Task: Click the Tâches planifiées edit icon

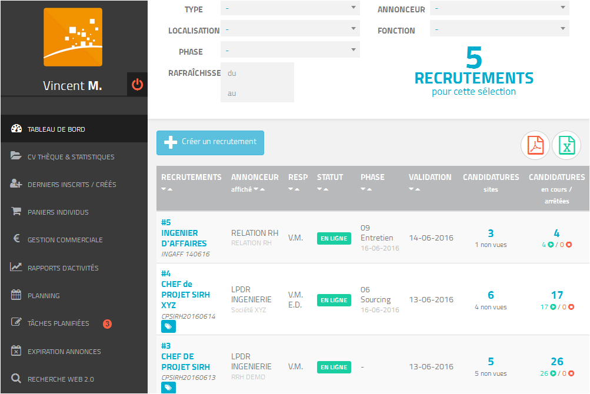Action: click(16, 322)
